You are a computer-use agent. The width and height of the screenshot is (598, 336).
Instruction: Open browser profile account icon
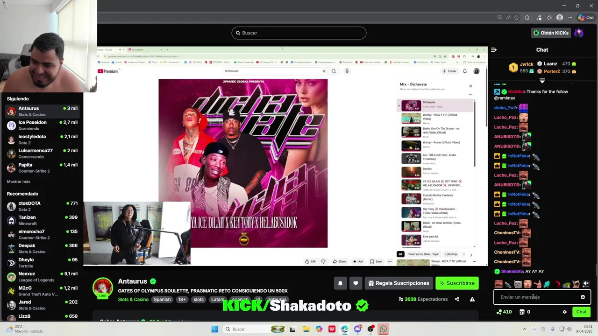coord(560,18)
